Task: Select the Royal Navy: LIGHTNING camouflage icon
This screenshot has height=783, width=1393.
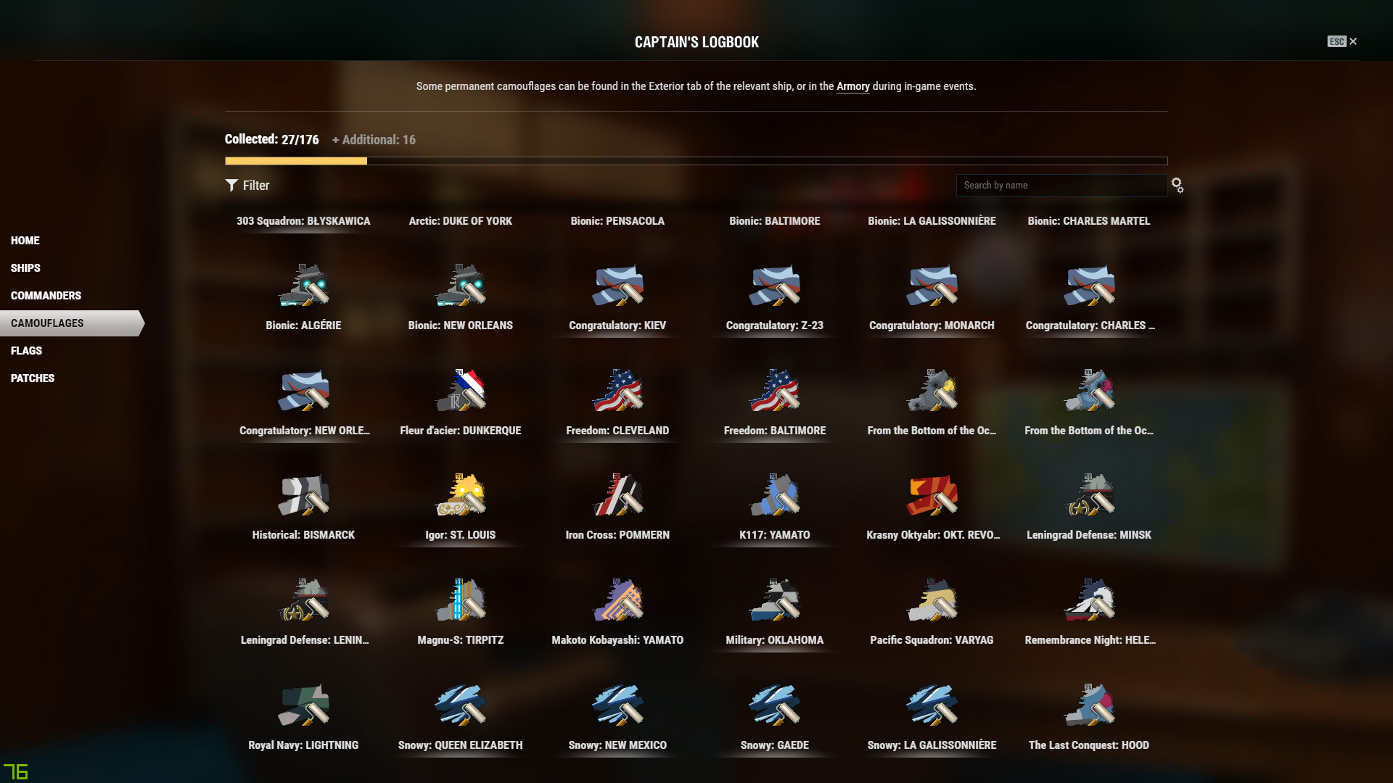Action: (x=303, y=705)
